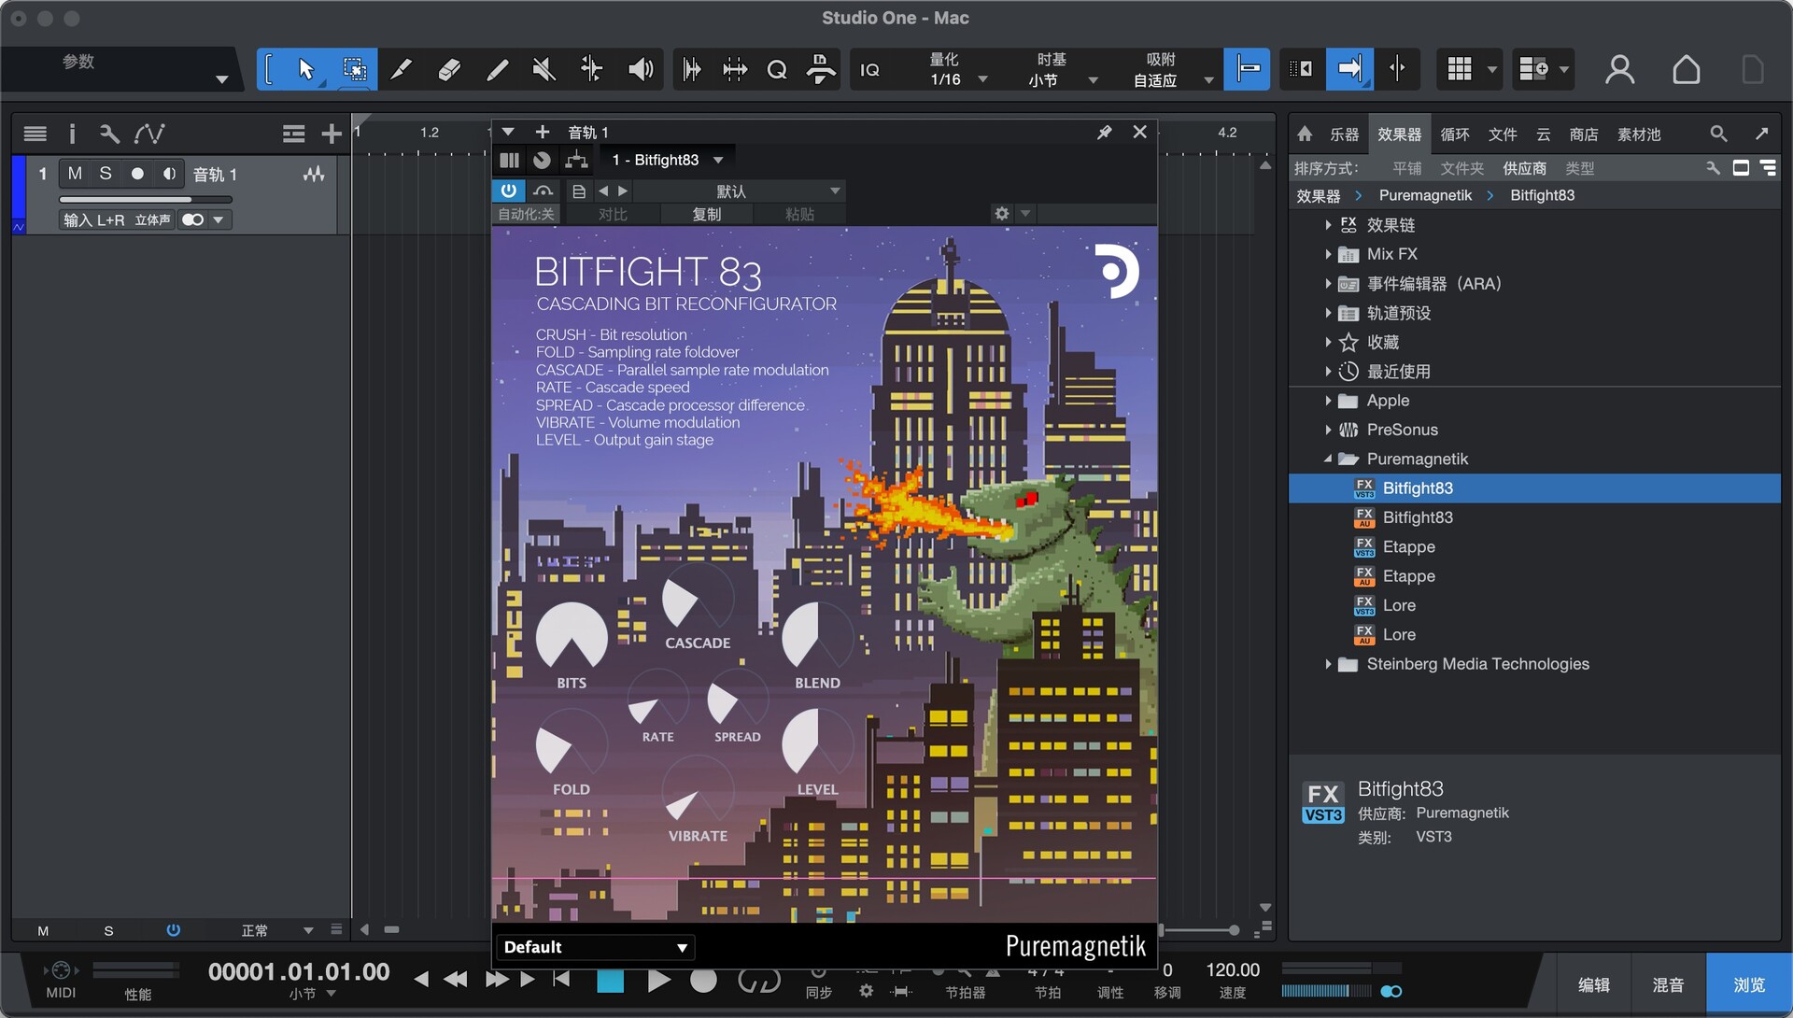
Task: Select the Paint (pencil) tool
Action: pyautogui.click(x=498, y=69)
